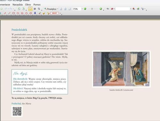Select the blue pushpin attachment tool

click(x=35, y=13)
